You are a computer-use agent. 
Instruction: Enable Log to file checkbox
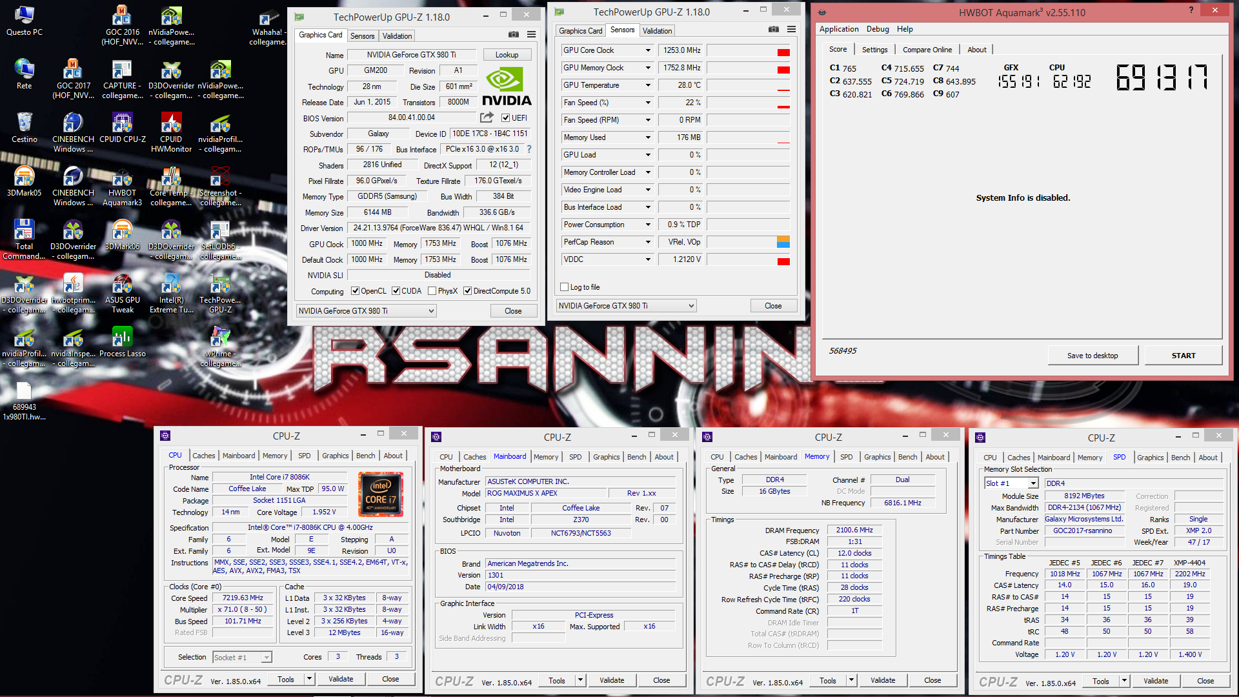[565, 287]
